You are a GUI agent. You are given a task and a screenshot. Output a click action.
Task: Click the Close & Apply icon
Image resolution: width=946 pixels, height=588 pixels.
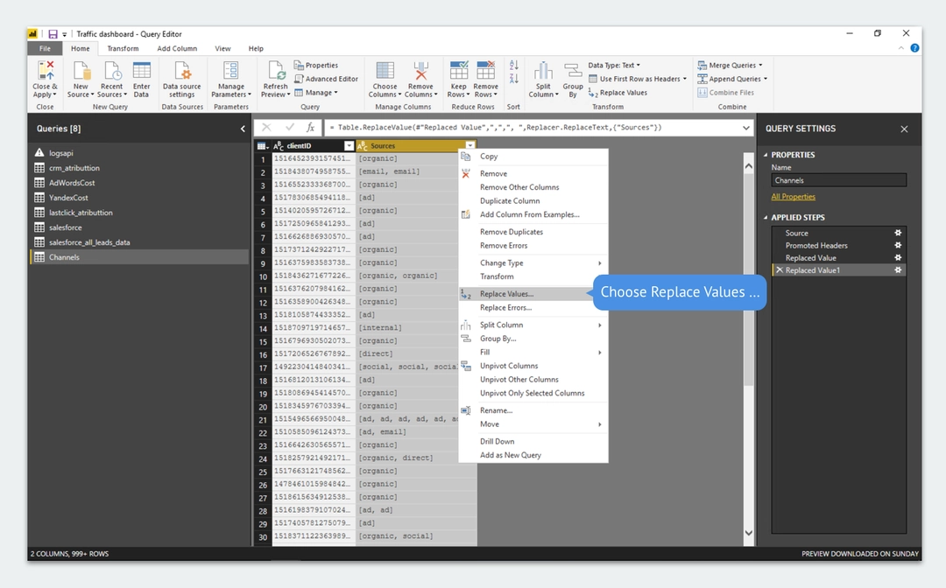click(x=46, y=71)
